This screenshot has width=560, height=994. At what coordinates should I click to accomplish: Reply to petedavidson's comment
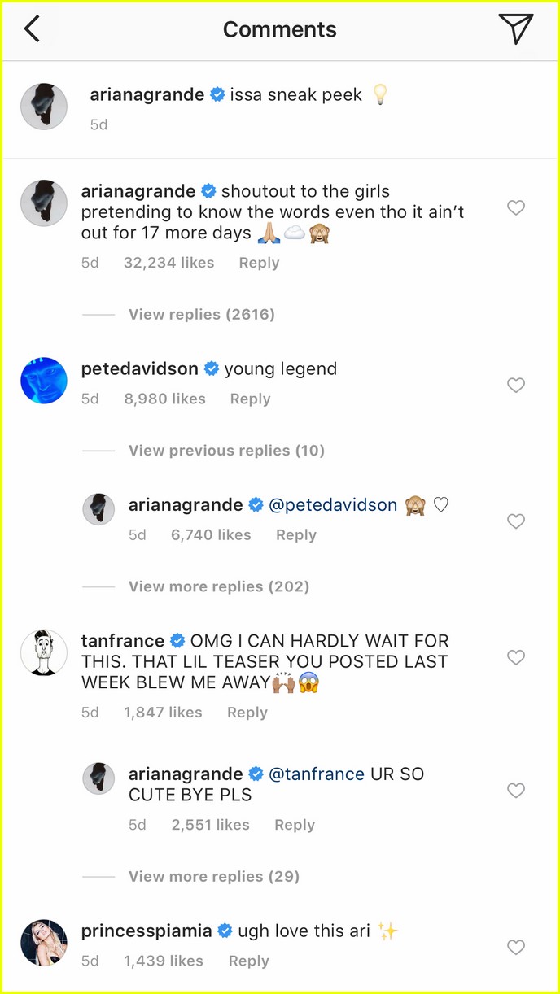coord(250,399)
